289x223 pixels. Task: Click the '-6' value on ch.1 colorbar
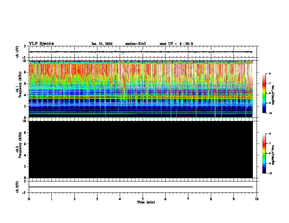pyautogui.click(x=269, y=74)
